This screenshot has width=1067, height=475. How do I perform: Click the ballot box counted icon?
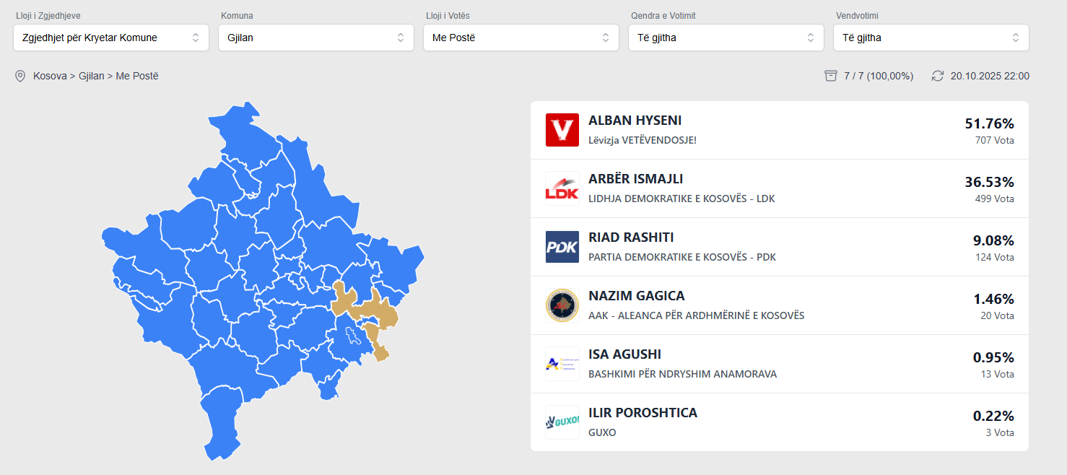coord(831,76)
